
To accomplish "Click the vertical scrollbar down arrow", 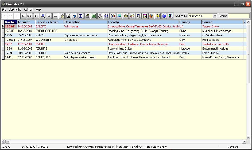I will (x=249, y=137).
